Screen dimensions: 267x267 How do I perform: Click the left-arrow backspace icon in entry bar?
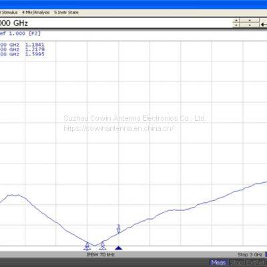(264, 24)
